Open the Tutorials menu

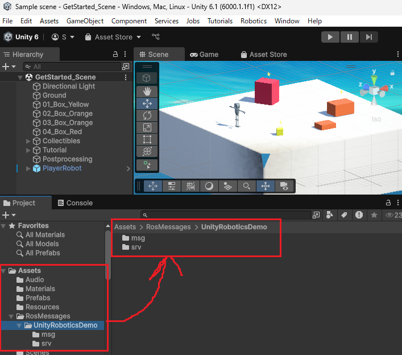[x=220, y=21]
